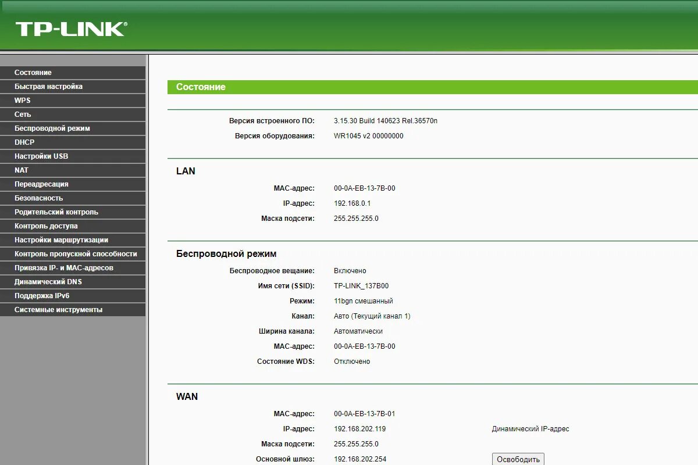
Task: Open Переадресация settings
Action: coord(73,184)
